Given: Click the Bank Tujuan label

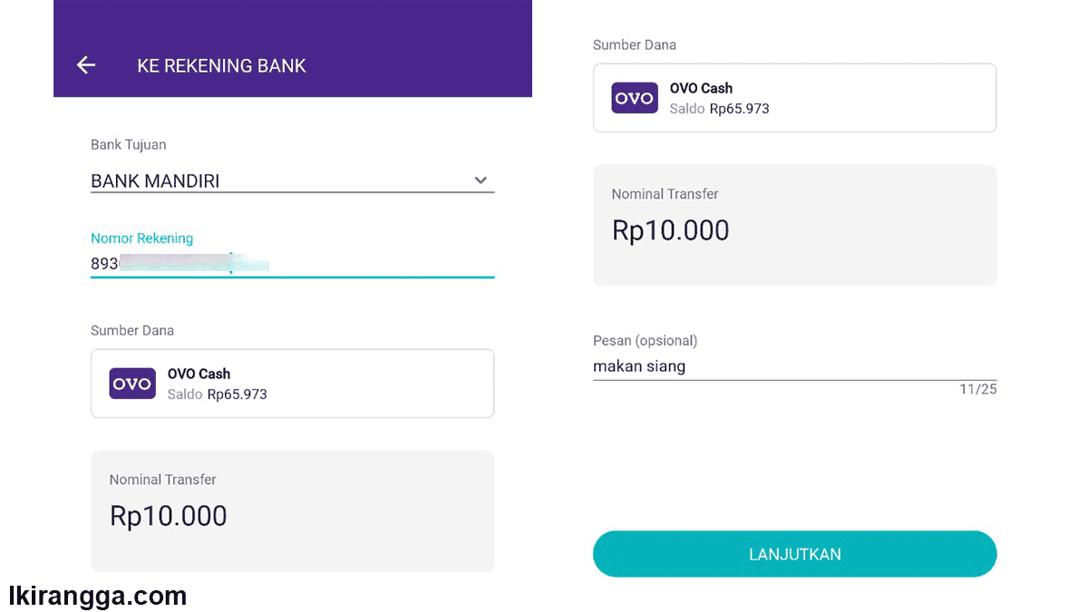Looking at the screenshot, I should [x=129, y=144].
